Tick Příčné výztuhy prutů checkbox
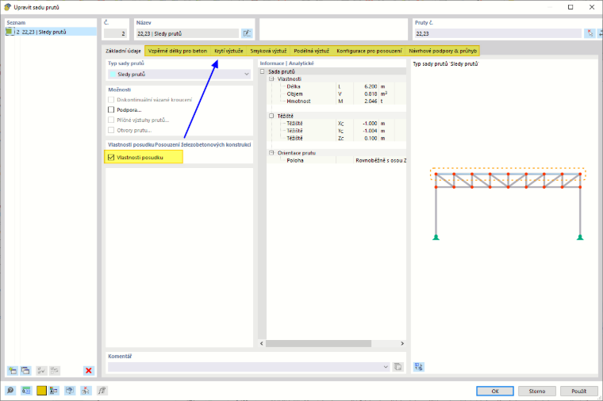 tap(111, 120)
